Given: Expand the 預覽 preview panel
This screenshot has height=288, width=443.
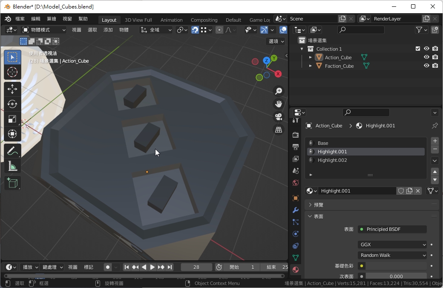Looking at the screenshot, I should (x=319, y=204).
